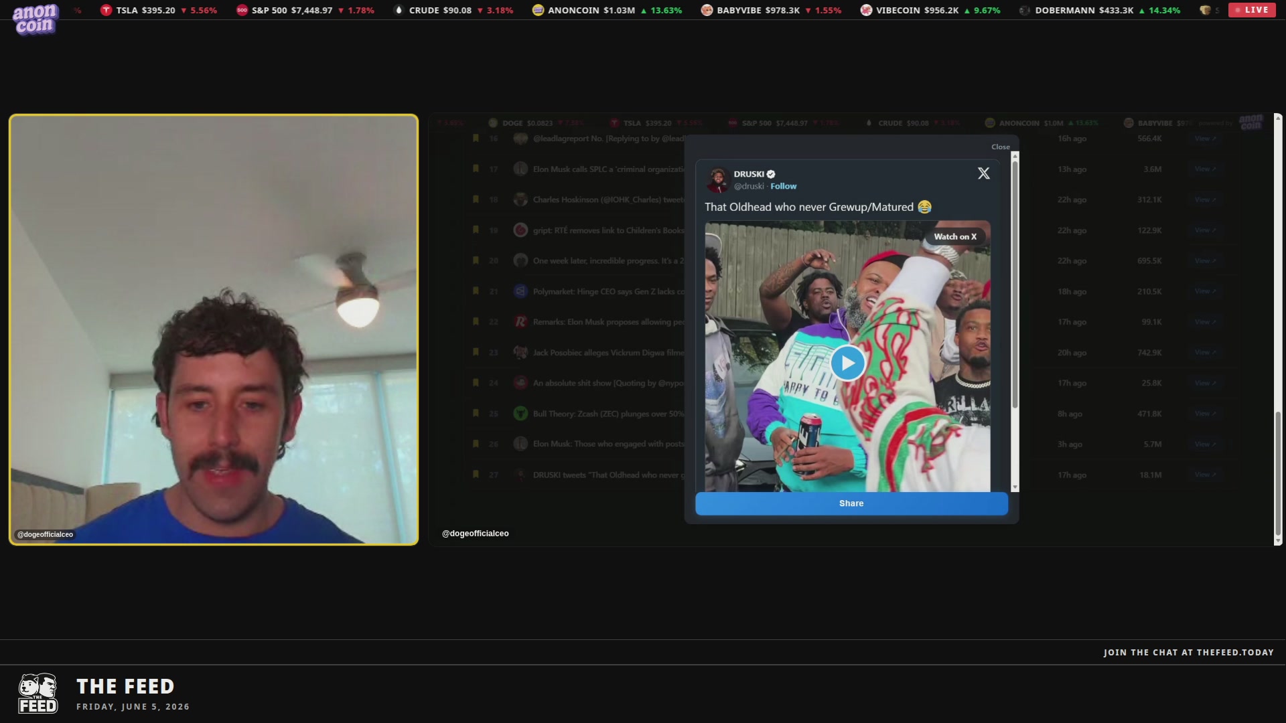The width and height of the screenshot is (1286, 723).
Task: Click the anon coin logo
Action: point(35,19)
